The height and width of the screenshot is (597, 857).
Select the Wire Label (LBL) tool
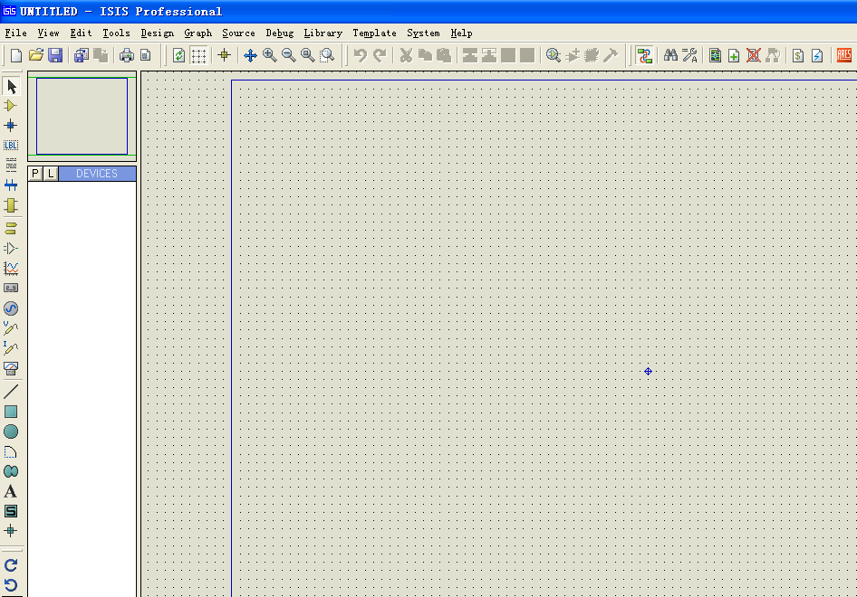pyautogui.click(x=10, y=145)
